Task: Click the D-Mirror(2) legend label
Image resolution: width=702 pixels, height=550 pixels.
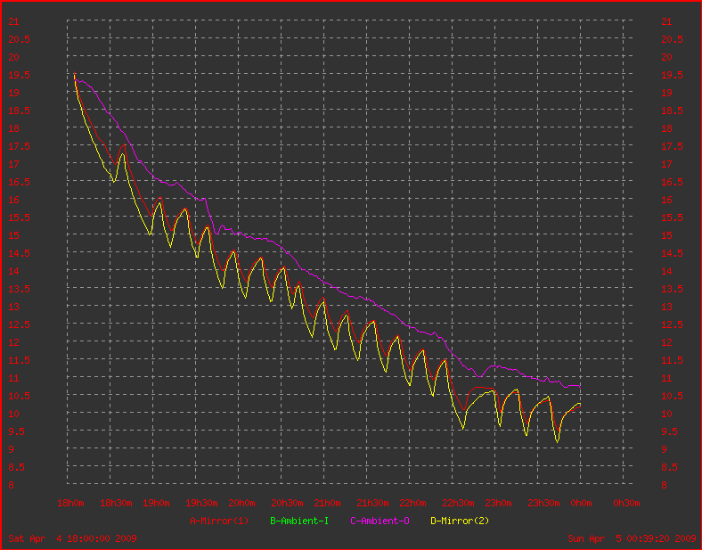Action: click(x=460, y=521)
